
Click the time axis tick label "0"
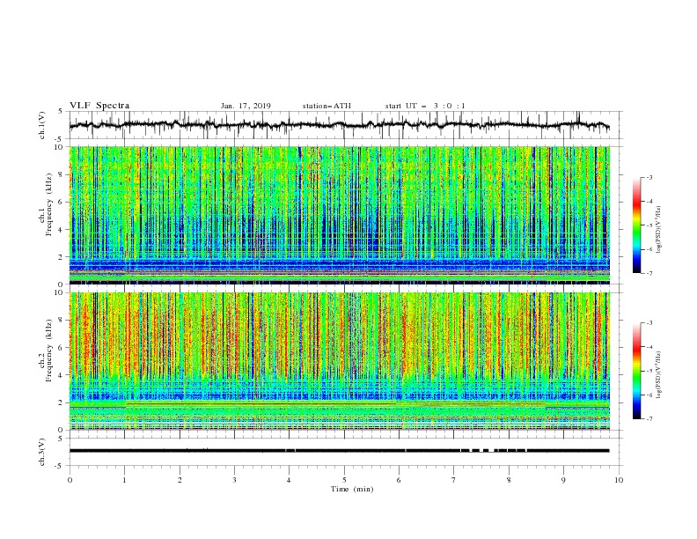[70, 480]
